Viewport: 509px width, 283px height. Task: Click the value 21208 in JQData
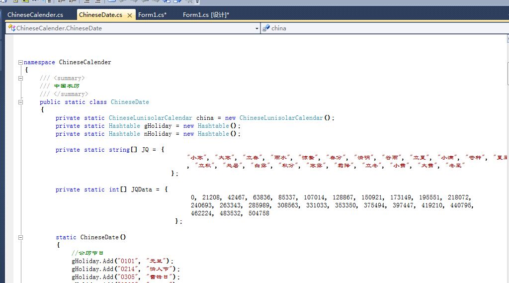click(x=211, y=197)
